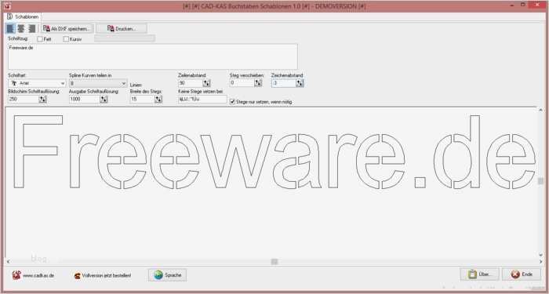Image resolution: width=549 pixels, height=294 pixels.
Task: Click into the Schriftzug text area
Action: coord(153,56)
